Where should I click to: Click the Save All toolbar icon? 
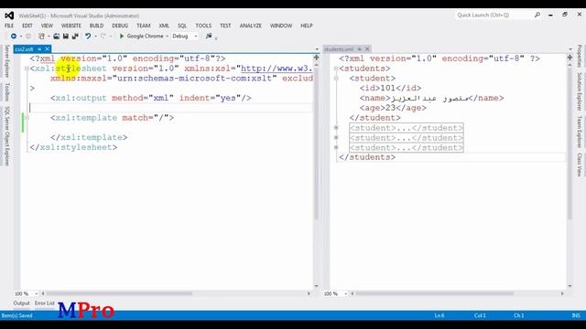tap(75, 37)
